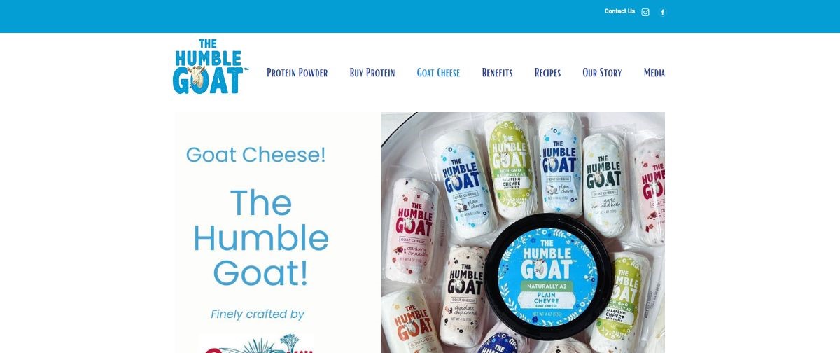Viewport: 840px width, 353px height.
Task: Click the garlic and herb cheese log
Action: coord(605,185)
